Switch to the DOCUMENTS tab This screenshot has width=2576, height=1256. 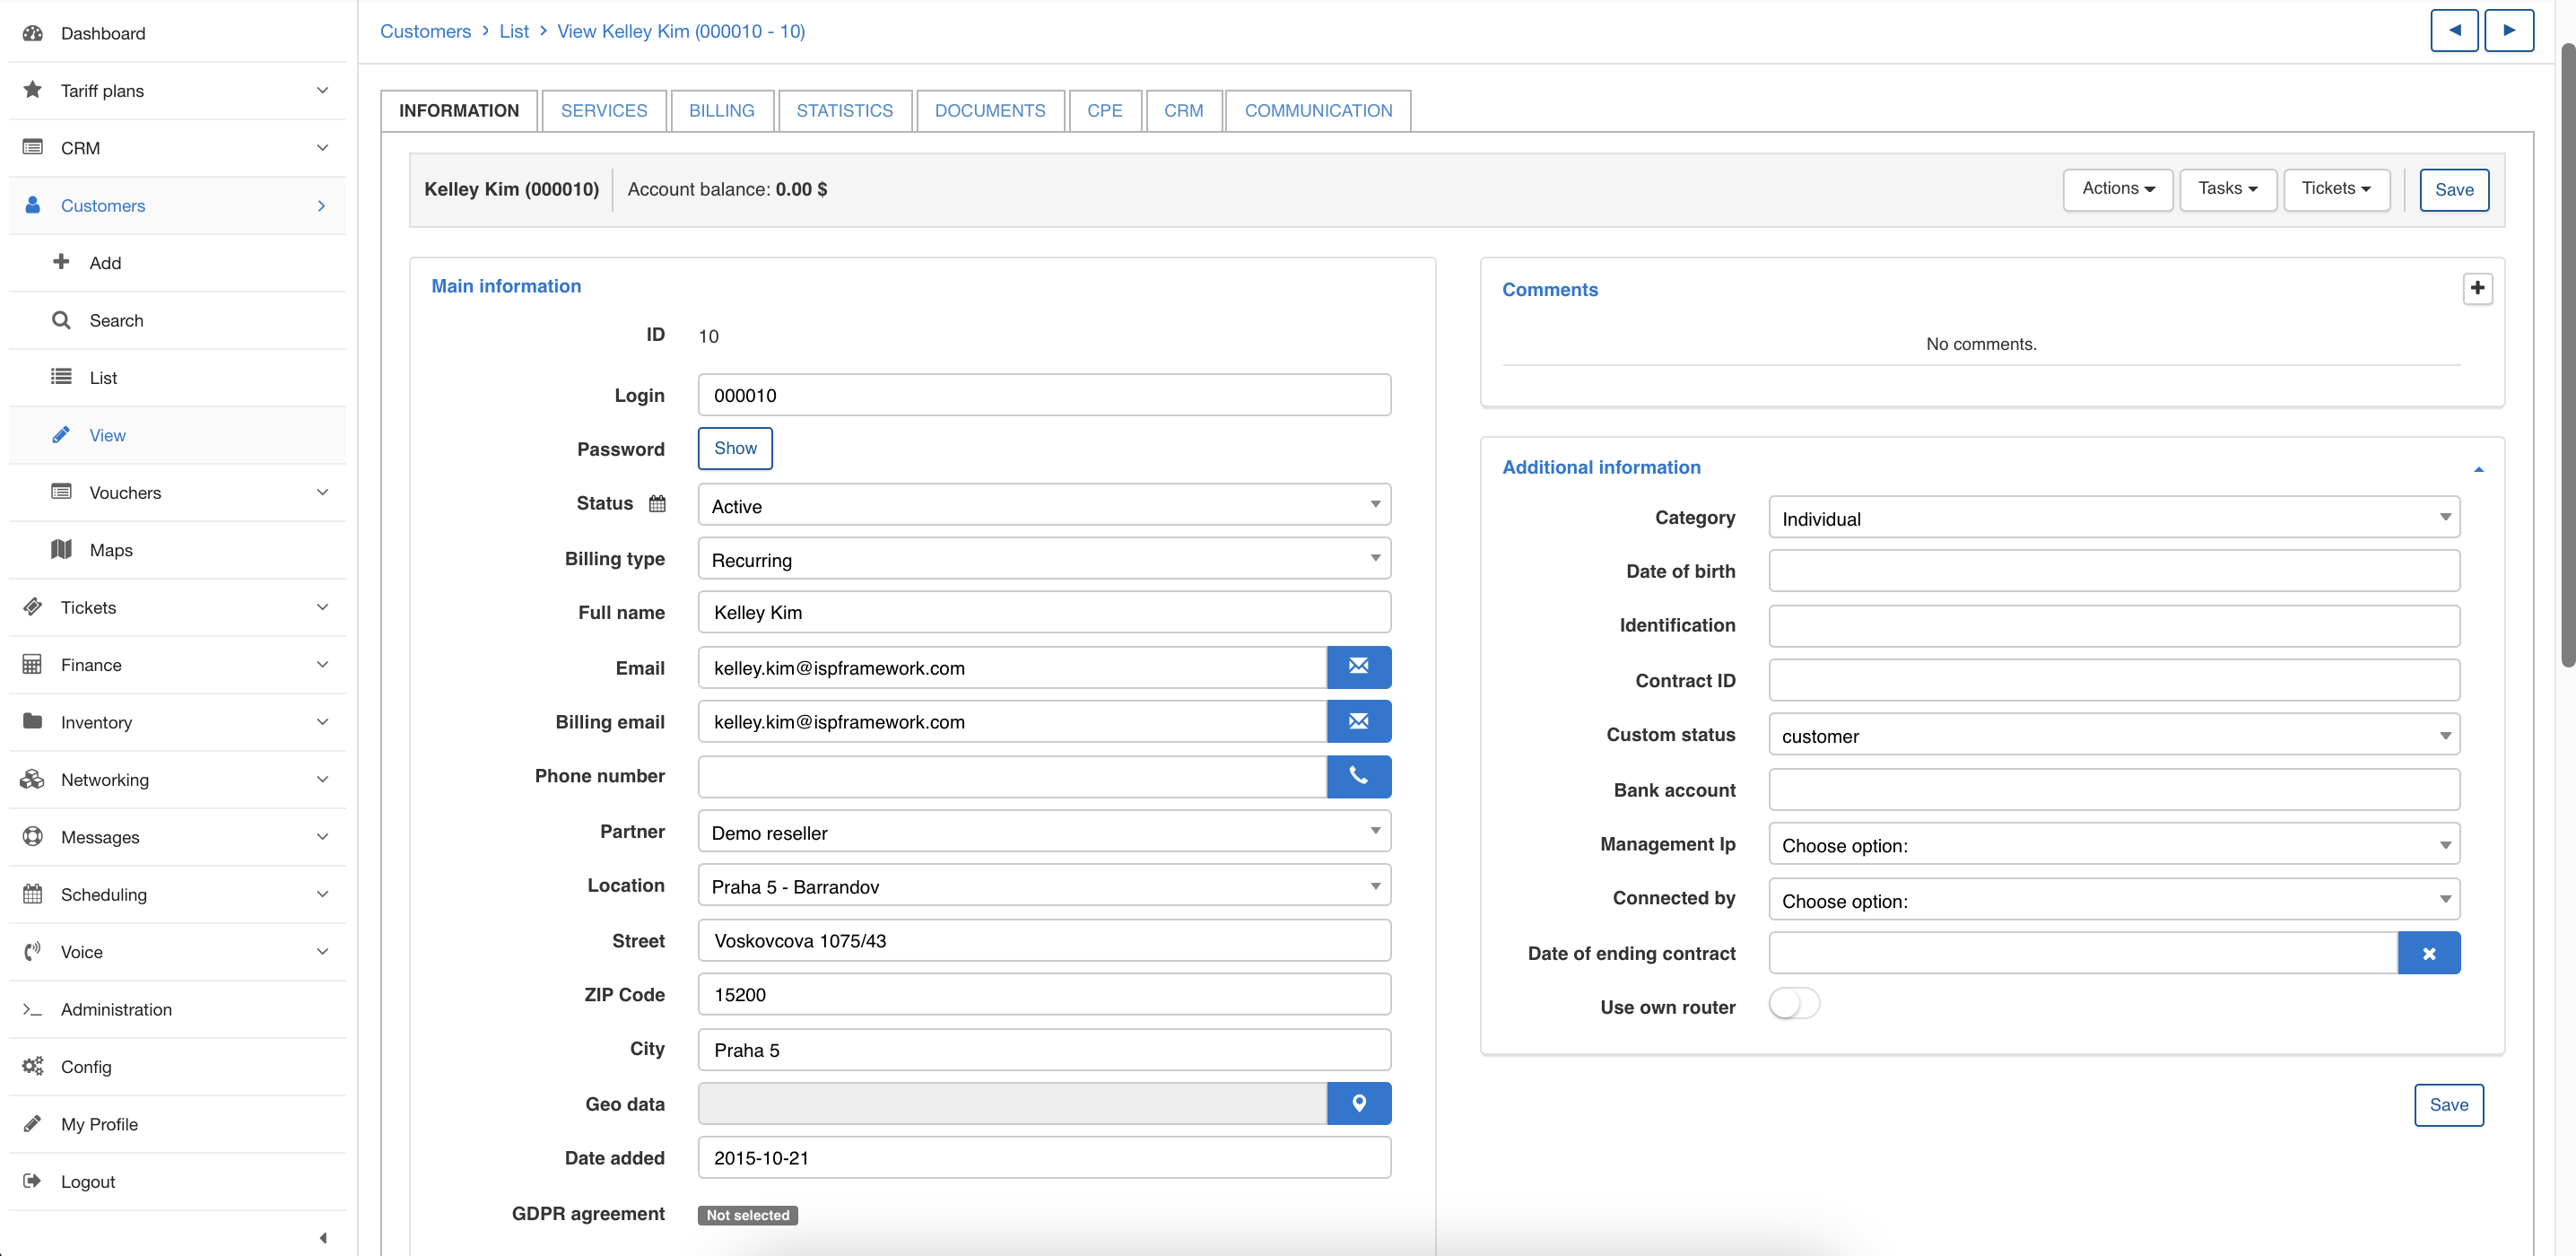tap(989, 110)
